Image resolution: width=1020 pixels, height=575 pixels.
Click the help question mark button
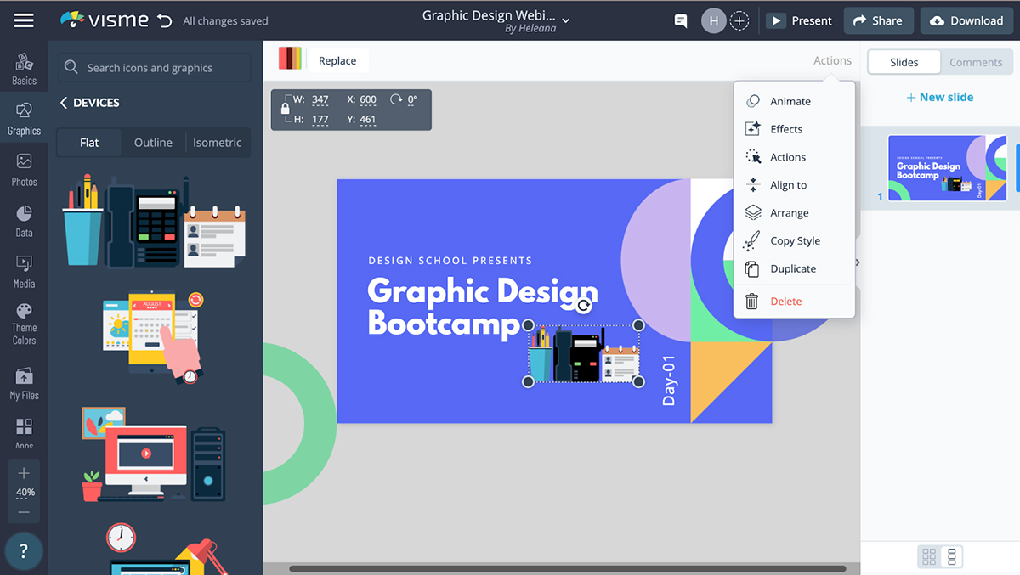click(24, 551)
